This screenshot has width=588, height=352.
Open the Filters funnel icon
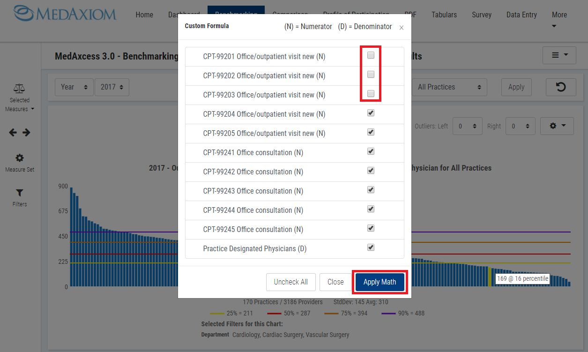[x=20, y=193]
